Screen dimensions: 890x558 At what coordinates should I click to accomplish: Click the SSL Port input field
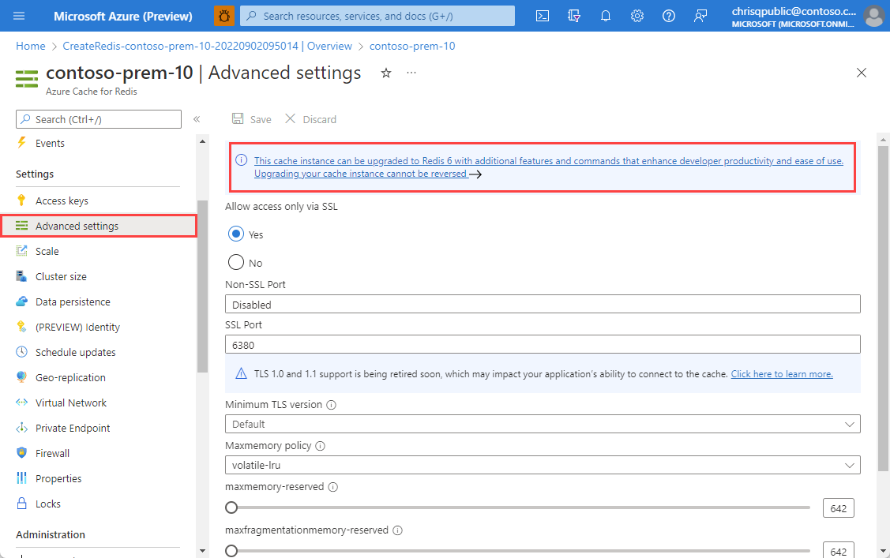pyautogui.click(x=543, y=345)
